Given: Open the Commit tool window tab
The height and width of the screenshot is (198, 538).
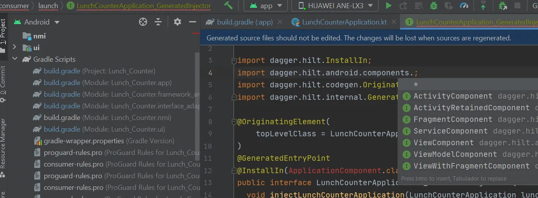Looking at the screenshot, I should pyautogui.click(x=3, y=84).
